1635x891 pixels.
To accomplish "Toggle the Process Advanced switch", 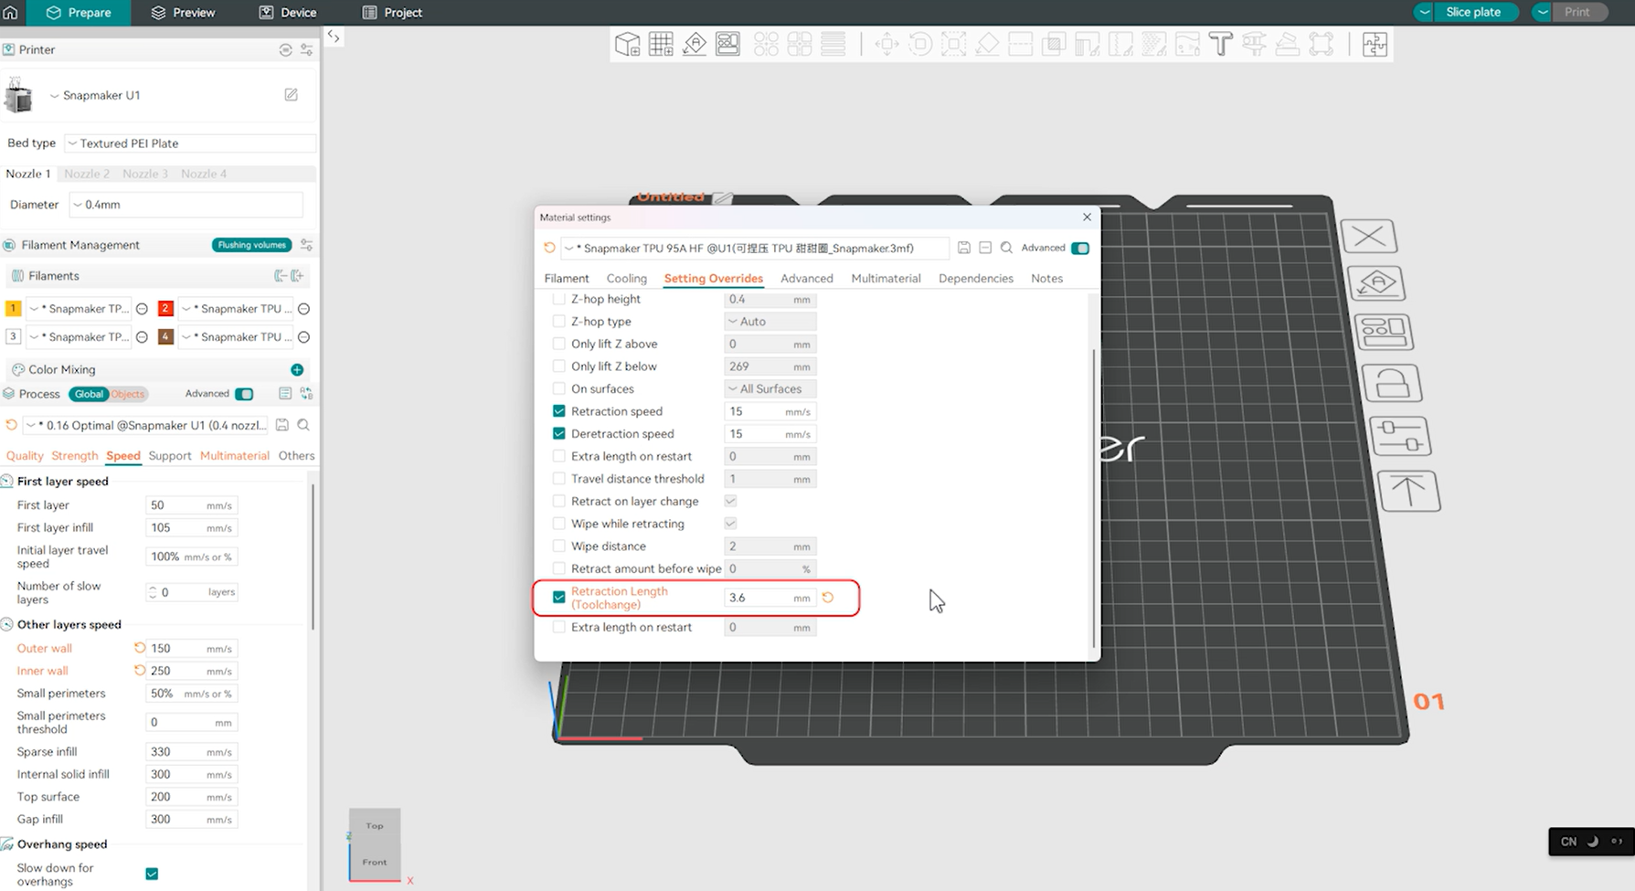I will click(244, 394).
